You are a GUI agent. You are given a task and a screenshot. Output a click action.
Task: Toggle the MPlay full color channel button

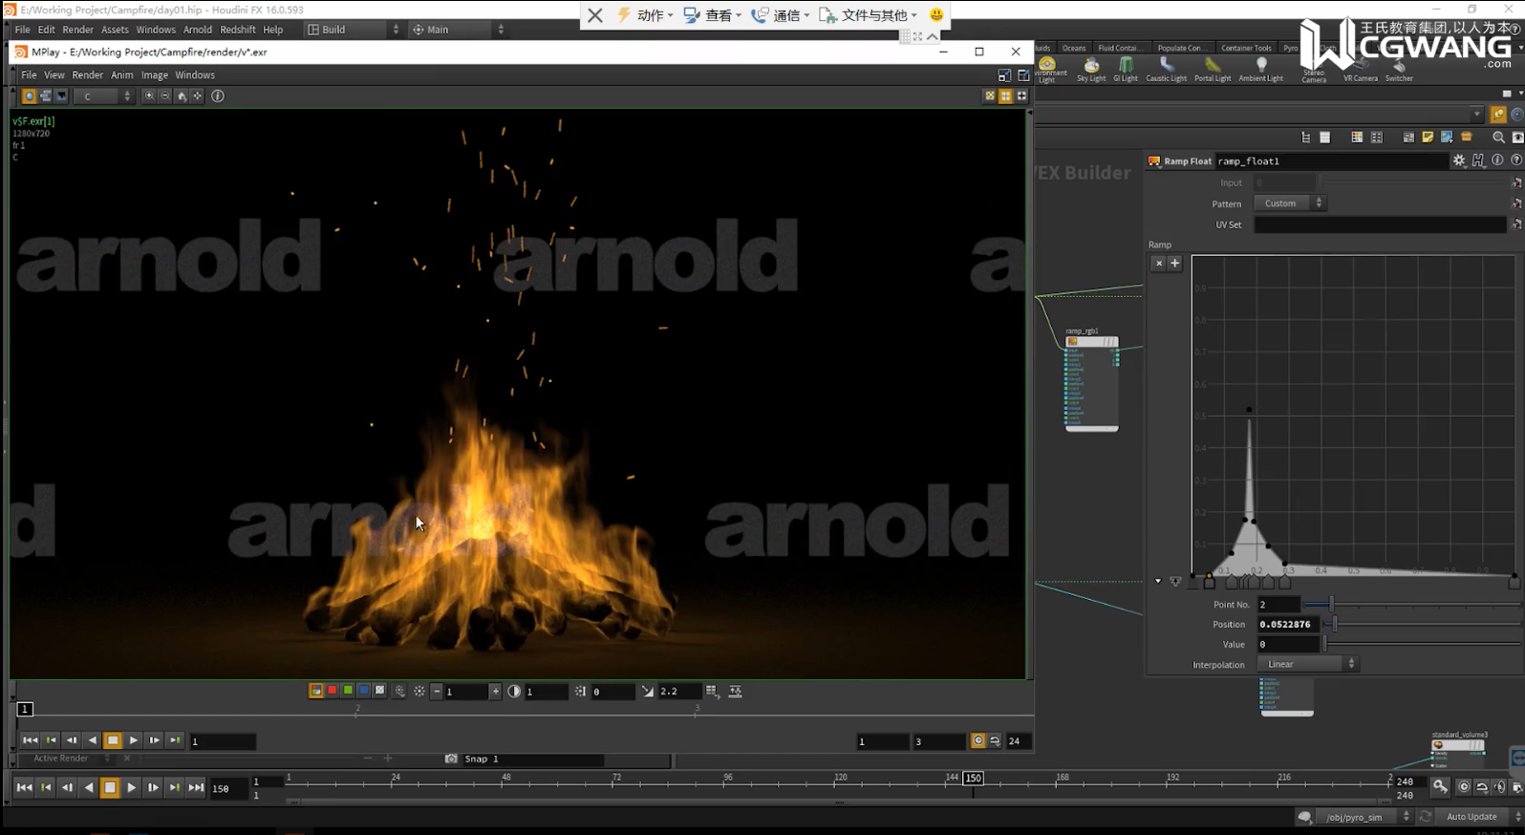316,690
